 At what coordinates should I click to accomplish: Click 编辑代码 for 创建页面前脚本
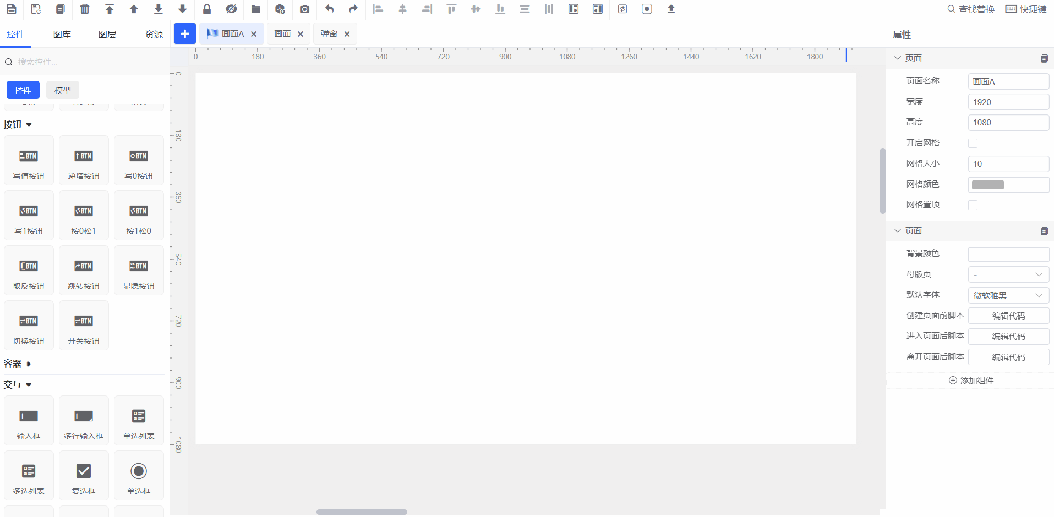click(x=1008, y=316)
